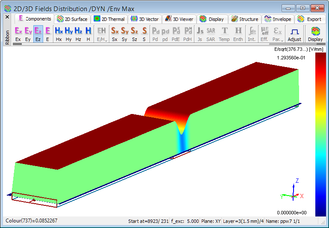Collapse the Ribbon side panel label
Image resolution: width=329 pixels, height=228 pixels.
(7, 37)
